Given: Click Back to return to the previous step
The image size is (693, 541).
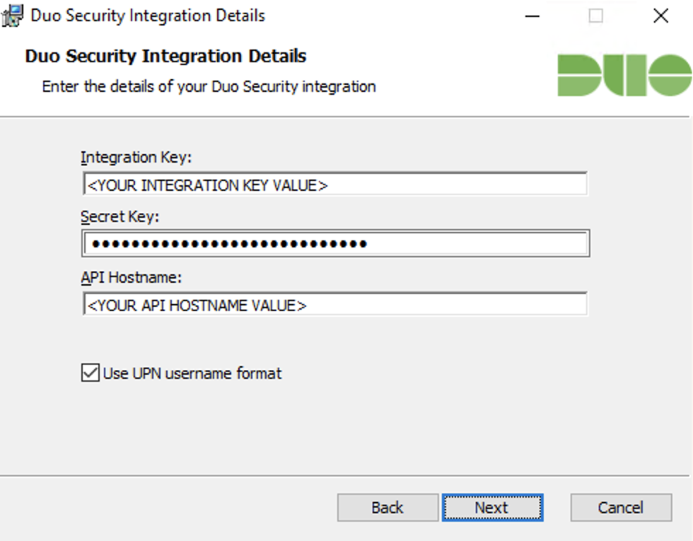Looking at the screenshot, I should click(x=387, y=507).
